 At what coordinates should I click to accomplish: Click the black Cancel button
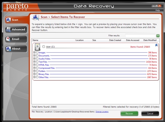(x=150, y=113)
